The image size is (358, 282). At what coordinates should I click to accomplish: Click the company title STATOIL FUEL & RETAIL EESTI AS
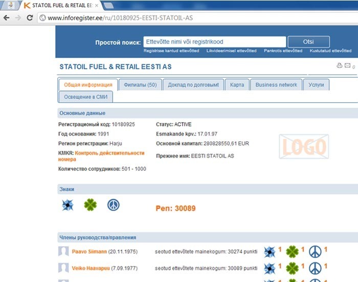[116, 66]
